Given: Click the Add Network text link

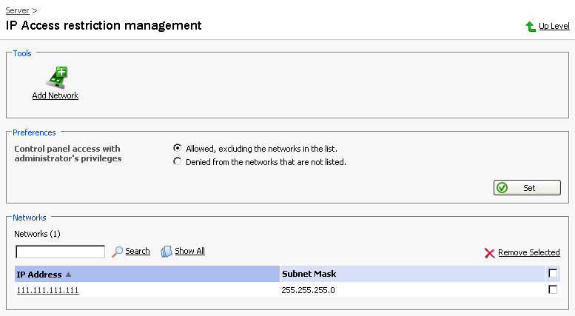Looking at the screenshot, I should pyautogui.click(x=56, y=95).
